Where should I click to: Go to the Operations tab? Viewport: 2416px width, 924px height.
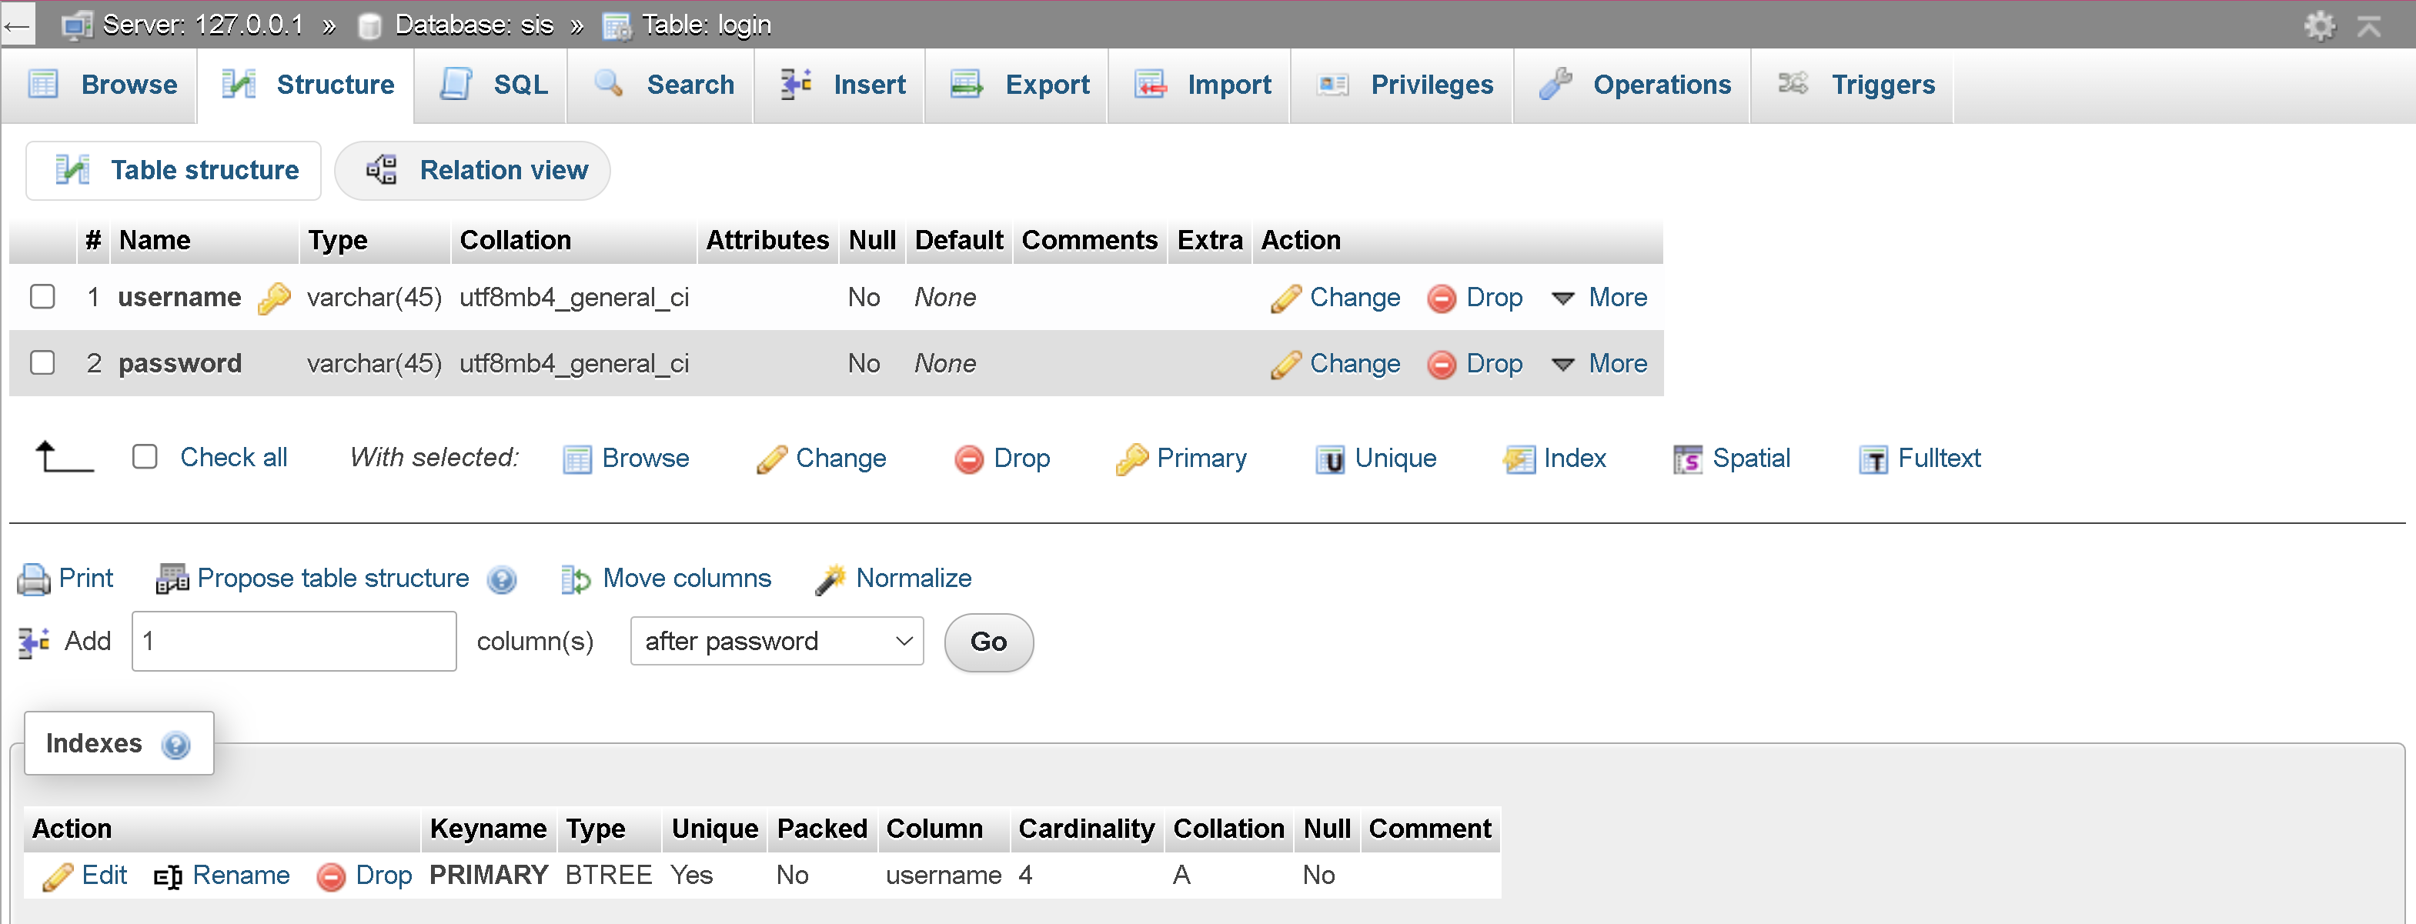[1633, 85]
